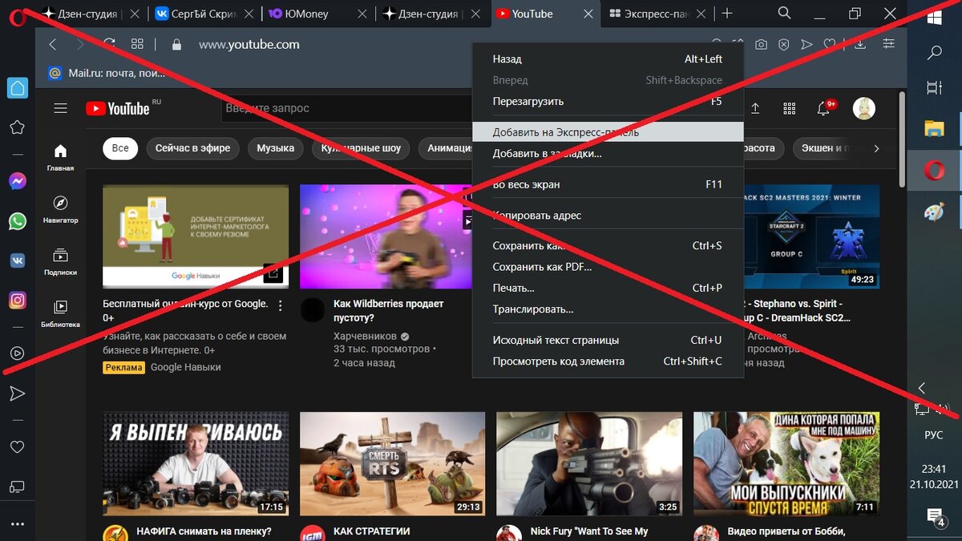Open 'Мои выпускники спустя время' thumbnail

(786, 464)
